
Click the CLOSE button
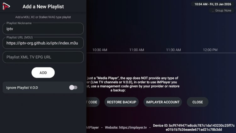tap(198, 102)
